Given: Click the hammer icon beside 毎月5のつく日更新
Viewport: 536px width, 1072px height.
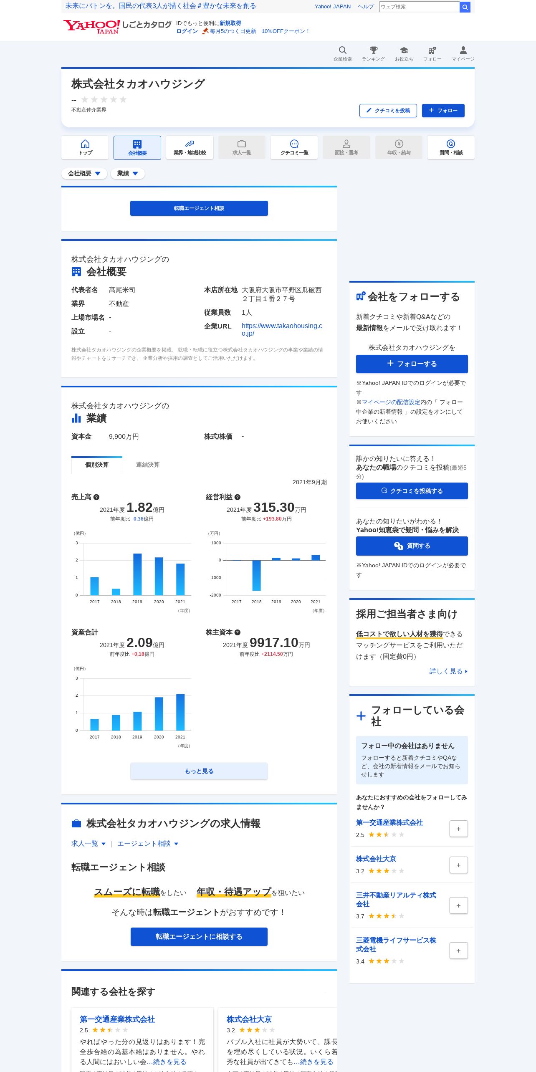Looking at the screenshot, I should point(205,31).
